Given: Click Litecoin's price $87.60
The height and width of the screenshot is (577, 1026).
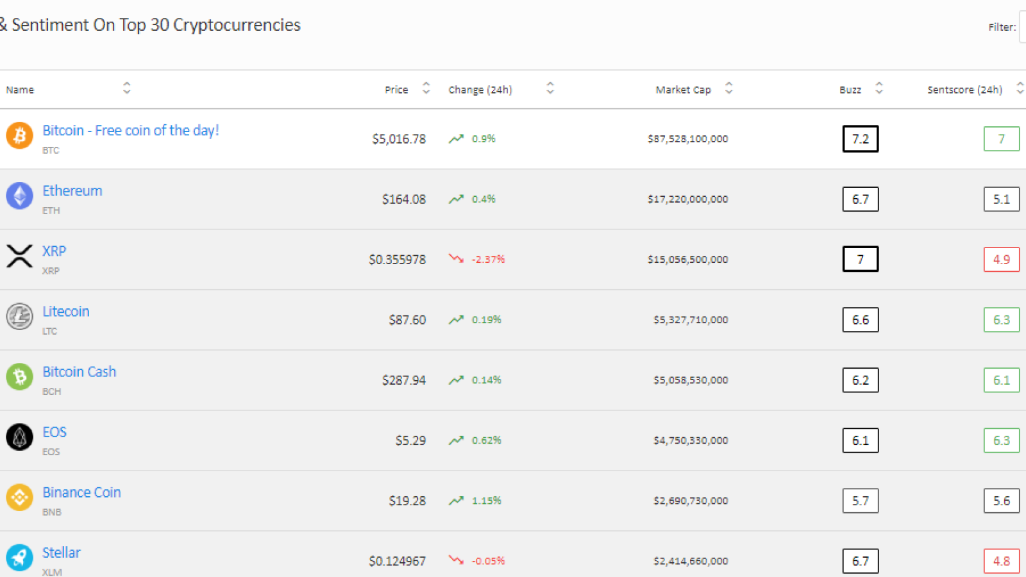Looking at the screenshot, I should (407, 320).
